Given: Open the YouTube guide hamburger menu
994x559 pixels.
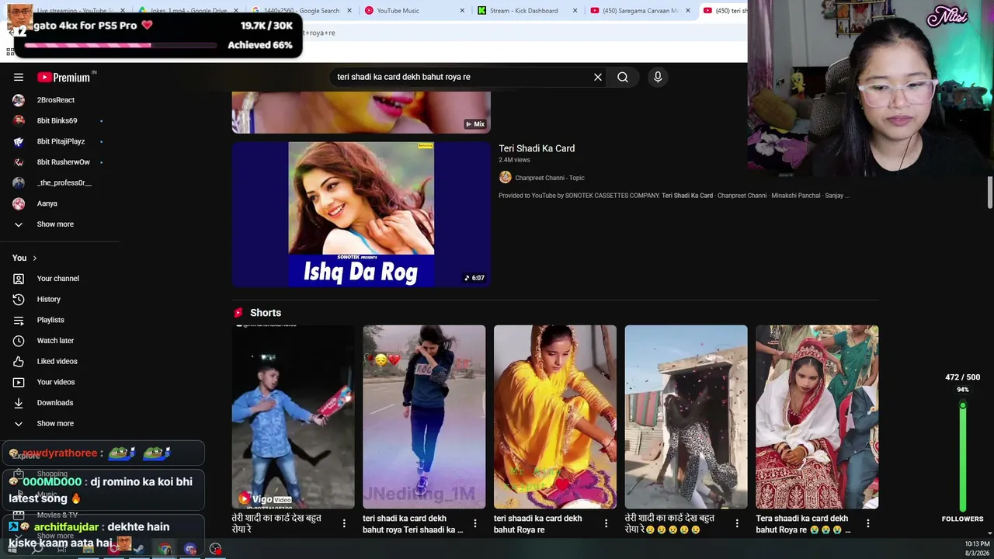Looking at the screenshot, I should 19,77.
